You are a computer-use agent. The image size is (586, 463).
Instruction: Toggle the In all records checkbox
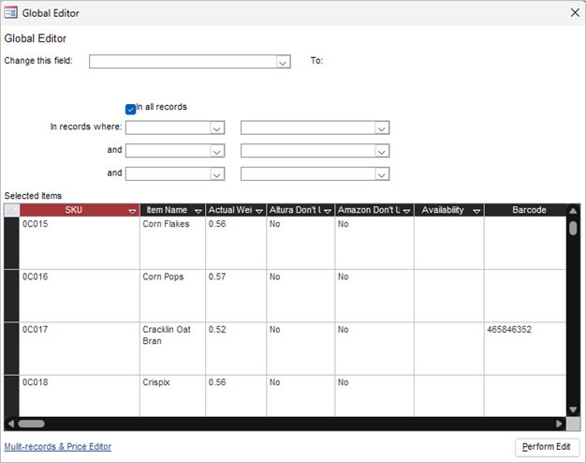[130, 109]
